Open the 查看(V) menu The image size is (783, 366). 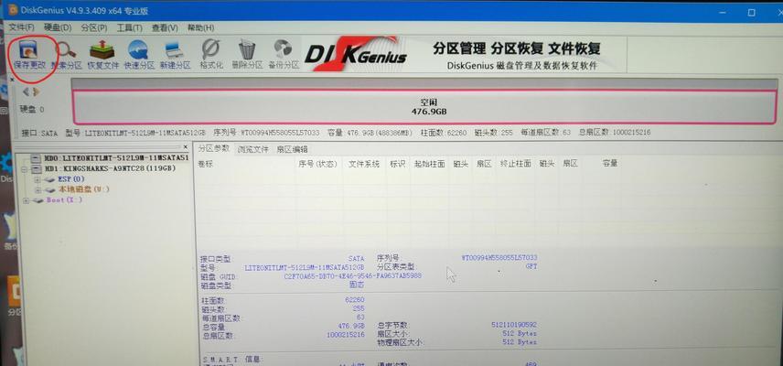[165, 27]
